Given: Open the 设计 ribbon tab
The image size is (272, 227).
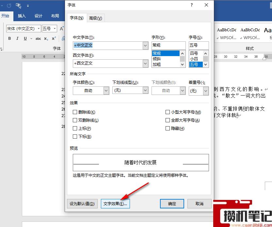Looking at the screenshot, I should 38,16.
